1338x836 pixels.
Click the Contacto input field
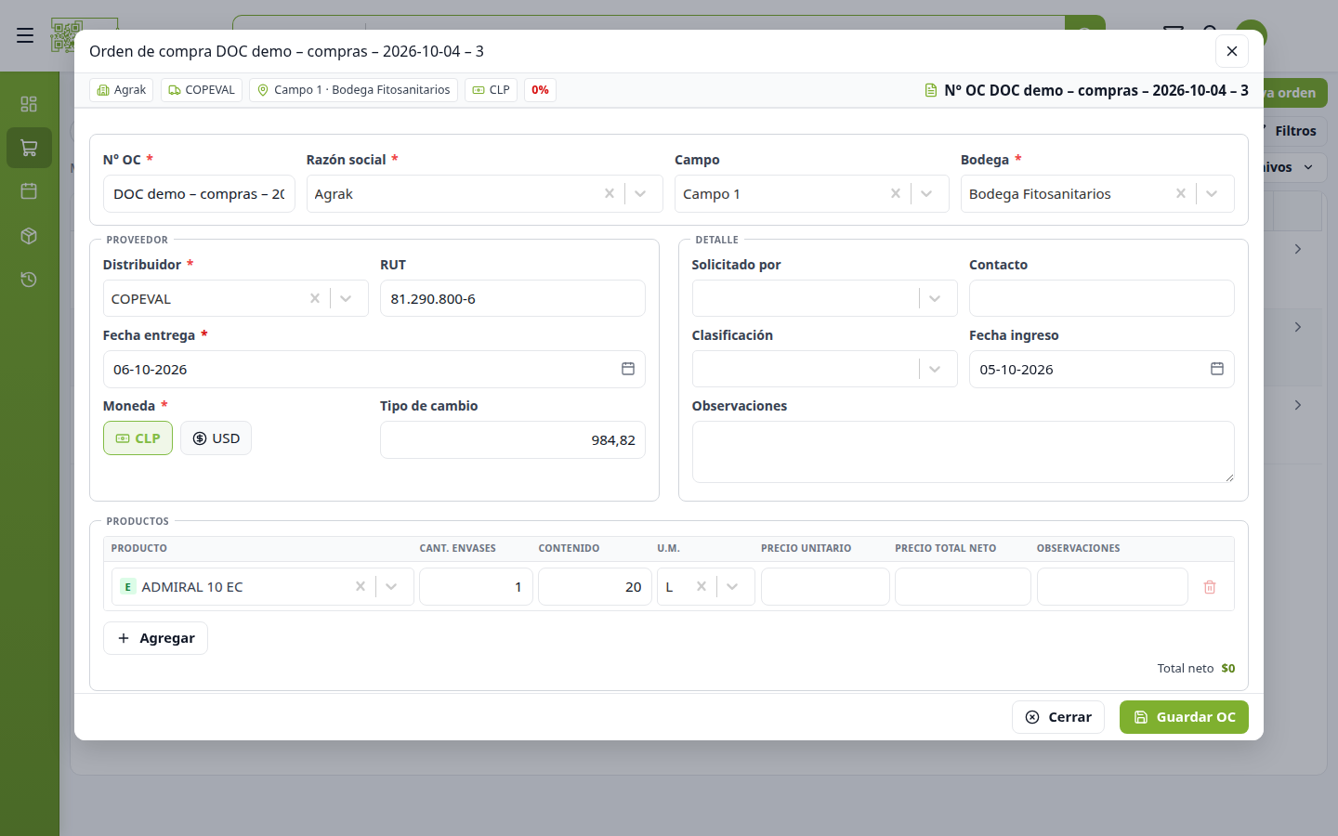coord(1102,298)
